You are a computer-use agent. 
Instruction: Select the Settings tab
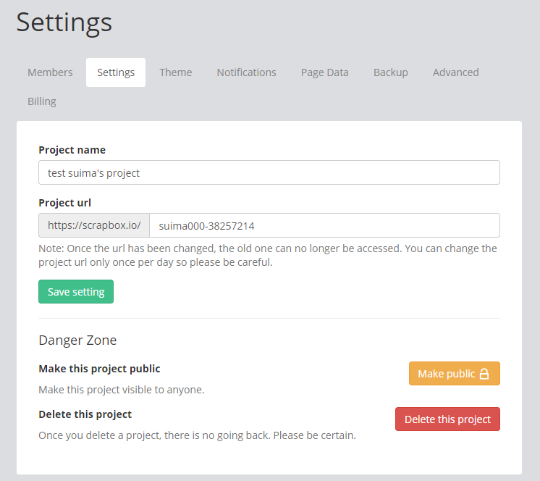click(116, 72)
